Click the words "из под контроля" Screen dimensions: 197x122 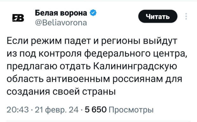(x=44, y=54)
